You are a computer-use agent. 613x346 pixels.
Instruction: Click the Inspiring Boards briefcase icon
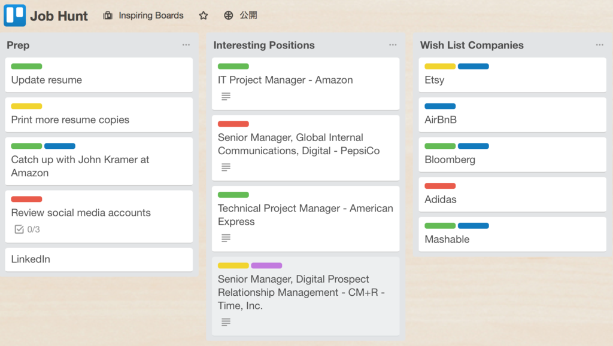coord(108,16)
